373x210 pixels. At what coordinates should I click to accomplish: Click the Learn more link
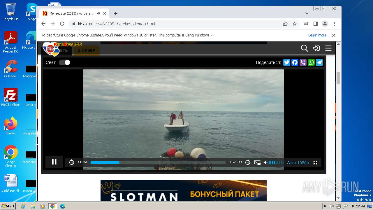[x=317, y=35]
